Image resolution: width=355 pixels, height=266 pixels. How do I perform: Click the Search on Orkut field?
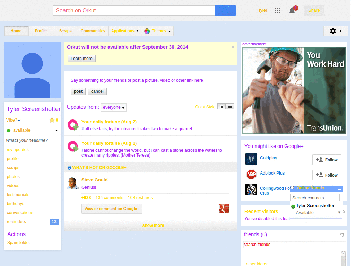pyautogui.click(x=134, y=10)
